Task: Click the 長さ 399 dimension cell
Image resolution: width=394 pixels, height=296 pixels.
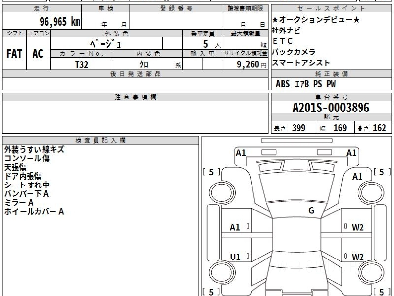Action: [x=294, y=128]
